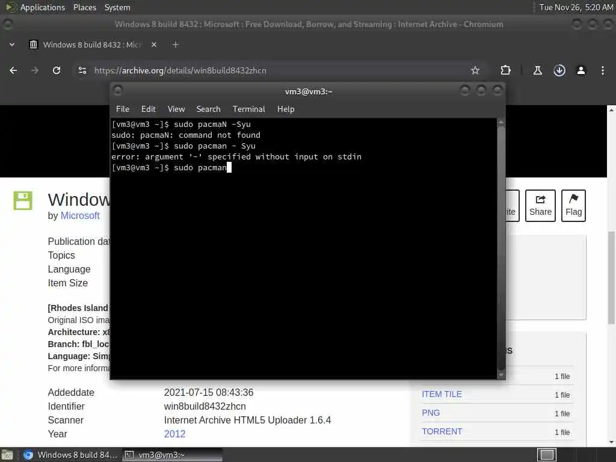Click the show desktop icon in taskbar

[x=7, y=455]
